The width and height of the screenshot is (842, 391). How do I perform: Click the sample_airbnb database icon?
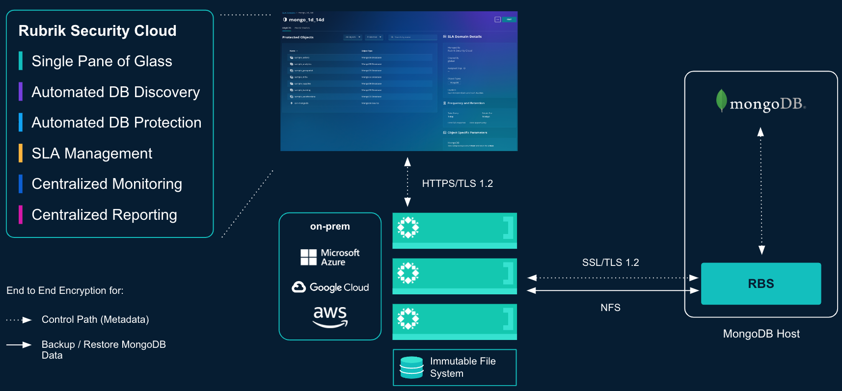tap(292, 57)
